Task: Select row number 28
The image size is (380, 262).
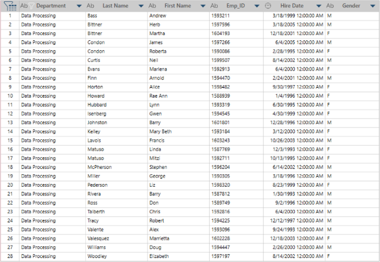Action: (10, 256)
